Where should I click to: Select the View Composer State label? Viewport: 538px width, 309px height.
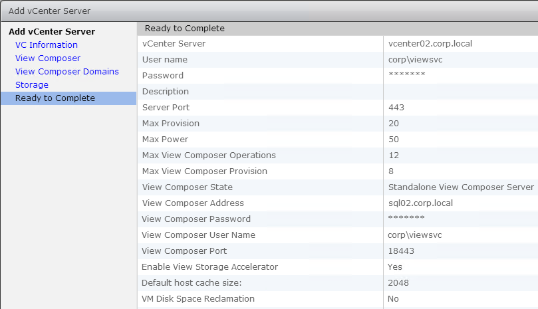[188, 187]
